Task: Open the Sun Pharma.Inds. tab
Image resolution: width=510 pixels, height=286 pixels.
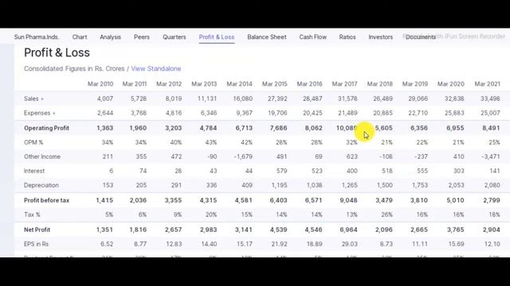Action: tap(37, 37)
